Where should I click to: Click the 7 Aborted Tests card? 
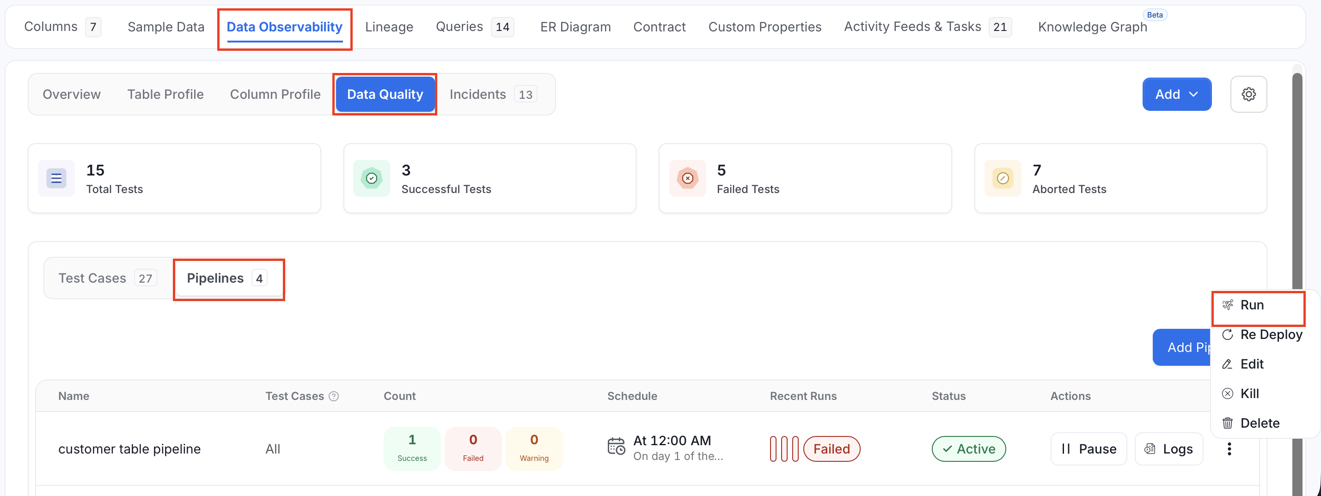coord(1120,178)
